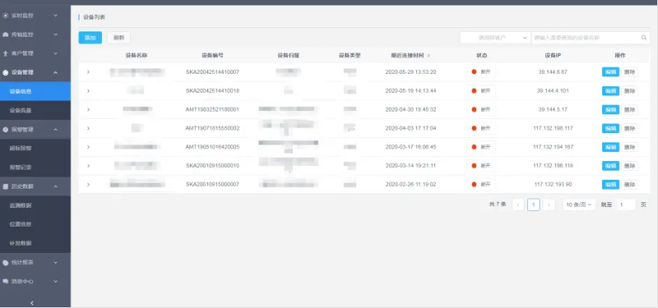Click the 实时监控 sidebar icon
This screenshot has height=308, width=658.
tap(6, 16)
